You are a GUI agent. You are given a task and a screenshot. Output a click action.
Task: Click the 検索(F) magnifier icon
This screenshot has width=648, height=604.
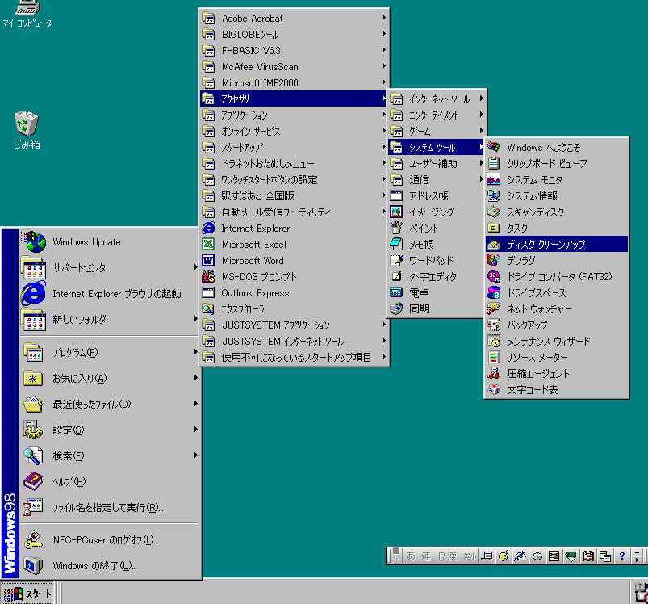pos(33,455)
